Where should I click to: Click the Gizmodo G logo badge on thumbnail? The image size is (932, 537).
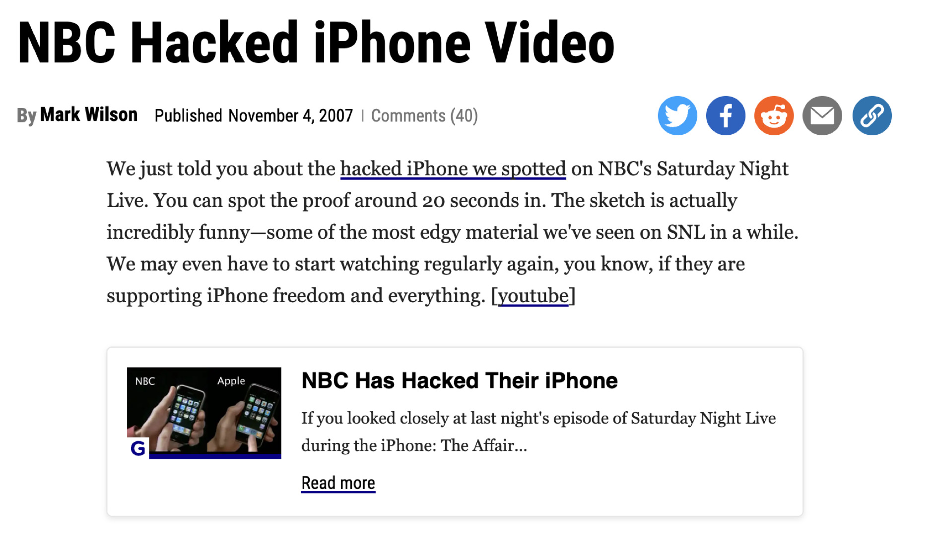[x=138, y=448]
